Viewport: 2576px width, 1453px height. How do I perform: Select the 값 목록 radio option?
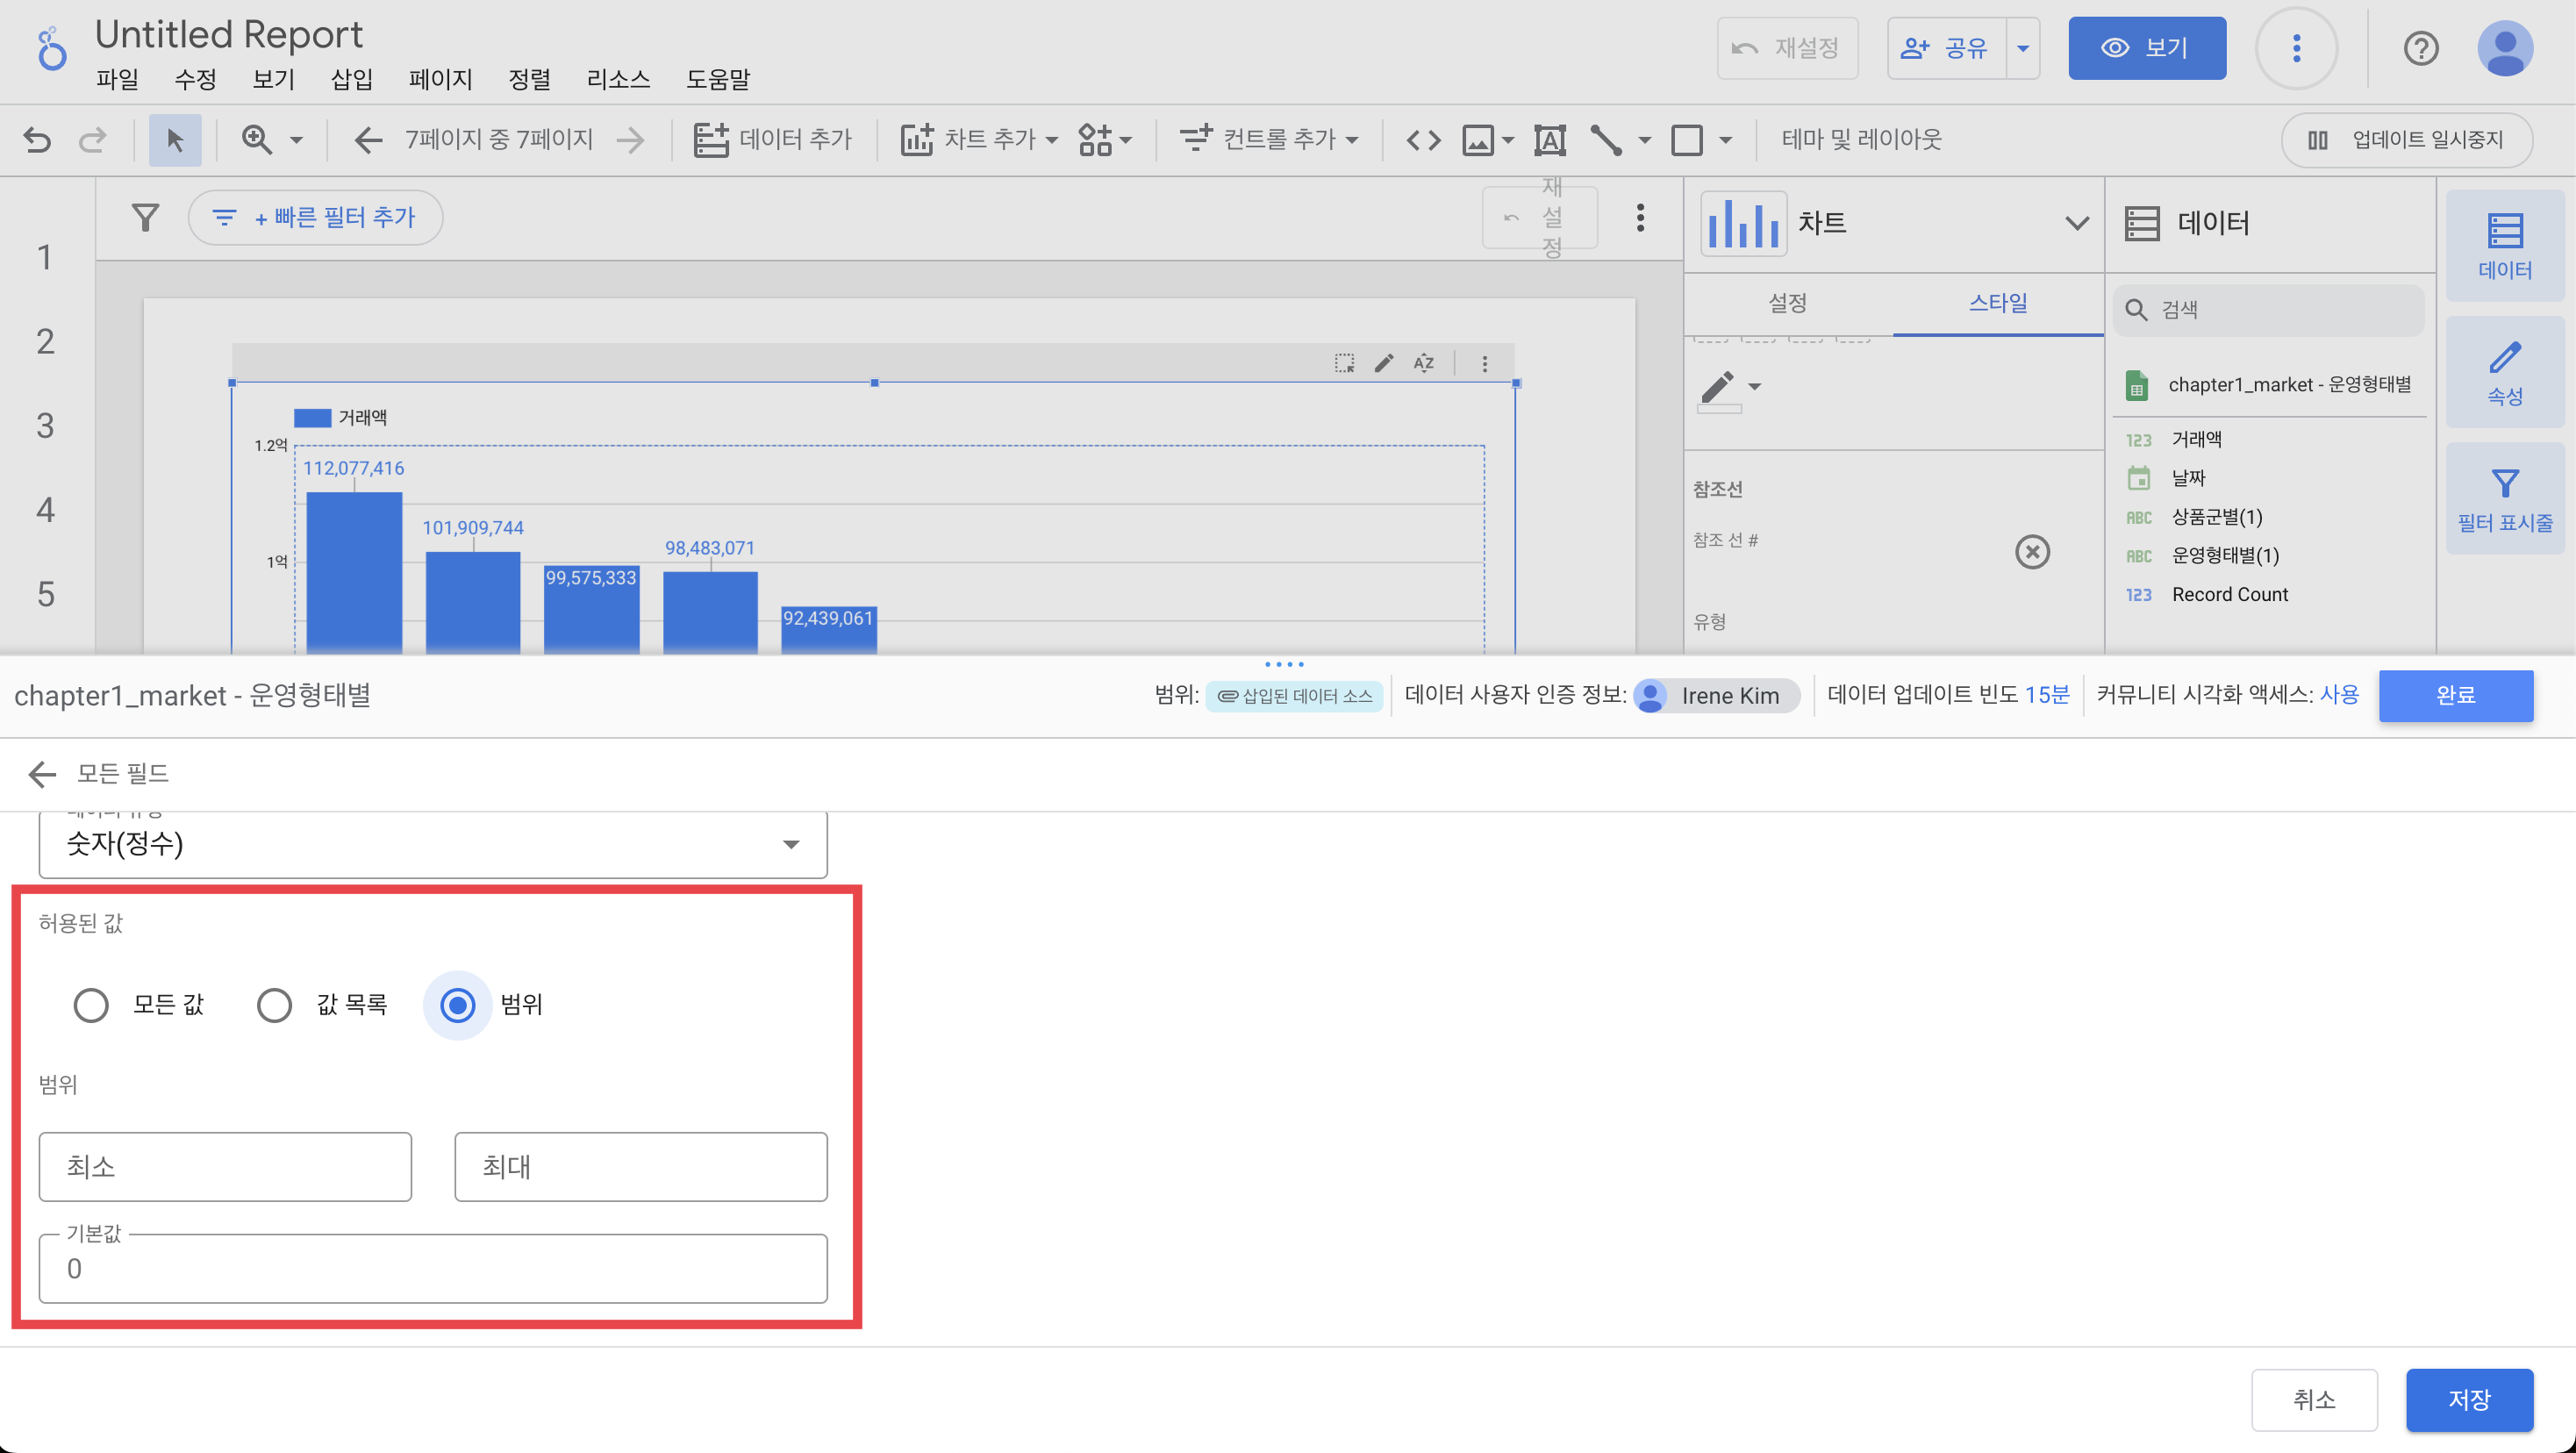[x=274, y=1004]
